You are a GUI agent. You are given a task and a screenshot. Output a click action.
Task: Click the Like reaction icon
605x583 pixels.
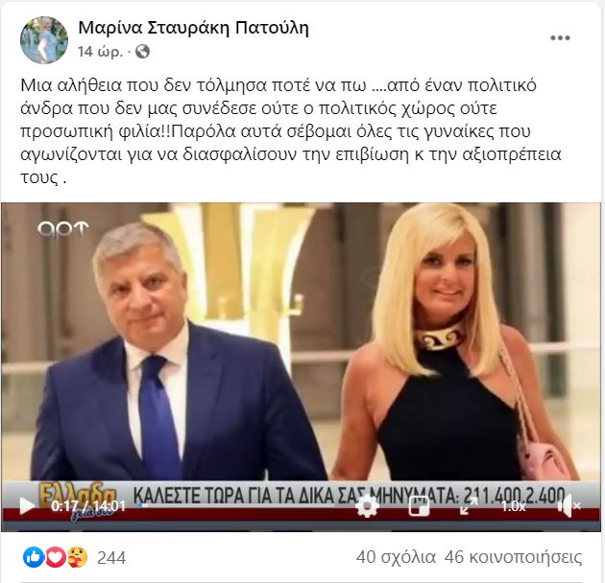tap(34, 557)
